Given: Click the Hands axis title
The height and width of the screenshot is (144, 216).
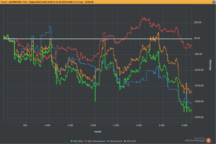Looking at the screenshot, I should pyautogui.click(x=98, y=132).
